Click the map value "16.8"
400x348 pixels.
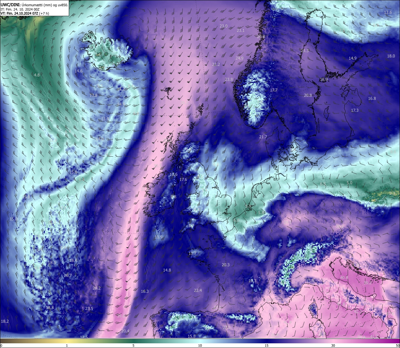(x=372, y=99)
